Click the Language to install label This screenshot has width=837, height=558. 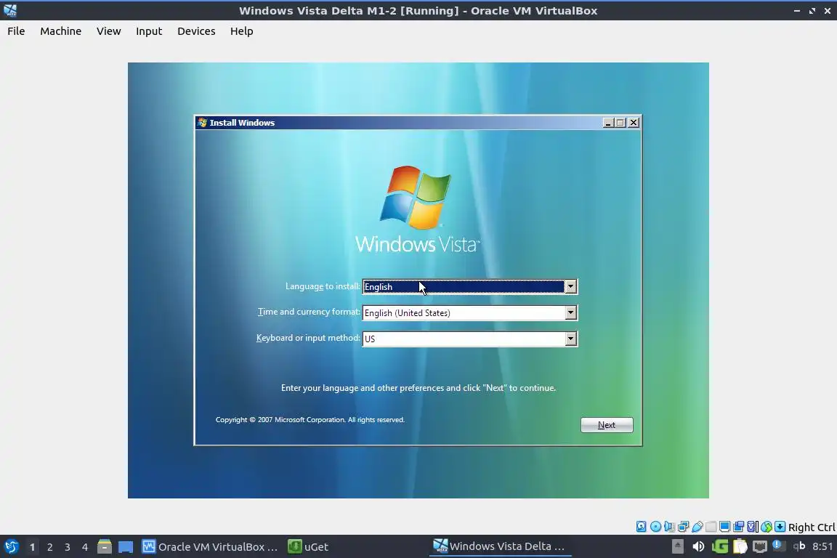pos(323,286)
